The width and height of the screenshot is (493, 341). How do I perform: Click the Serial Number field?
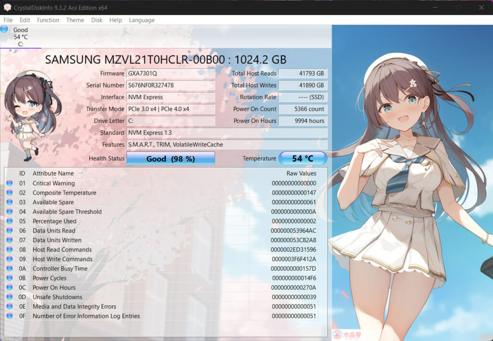click(x=171, y=85)
